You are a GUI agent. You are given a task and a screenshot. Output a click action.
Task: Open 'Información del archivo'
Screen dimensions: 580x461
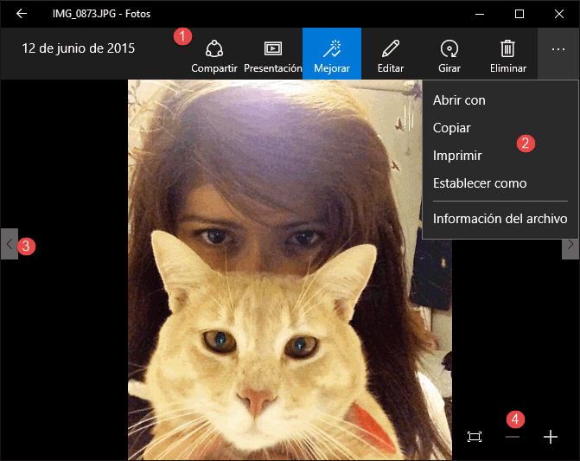click(500, 219)
